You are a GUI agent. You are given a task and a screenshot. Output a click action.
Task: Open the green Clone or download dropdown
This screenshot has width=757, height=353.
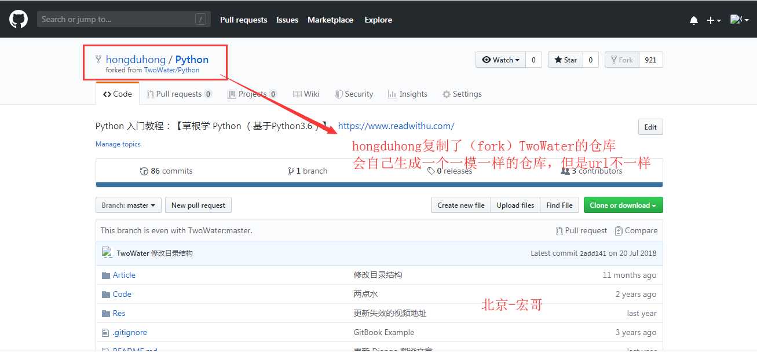pos(623,205)
